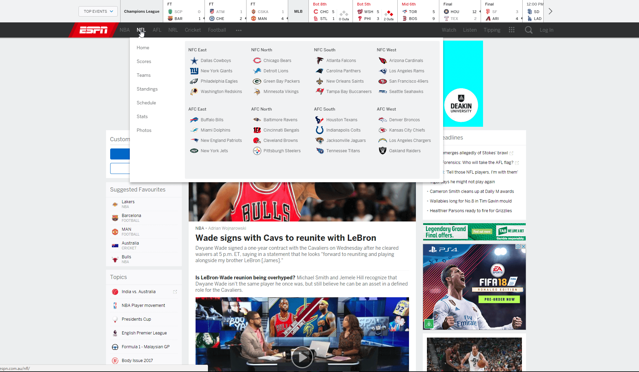Click the PRE-ORDER NOW button on FIFA 18 ad
The image size is (639, 372).
pos(499,299)
